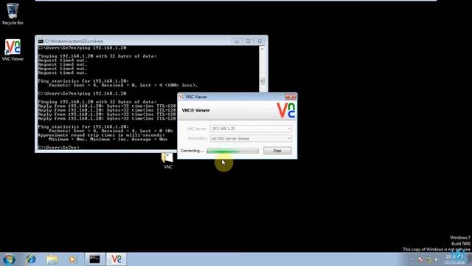Maximize the cmd.exe window
This screenshot has width=472, height=266.
pos(248,41)
